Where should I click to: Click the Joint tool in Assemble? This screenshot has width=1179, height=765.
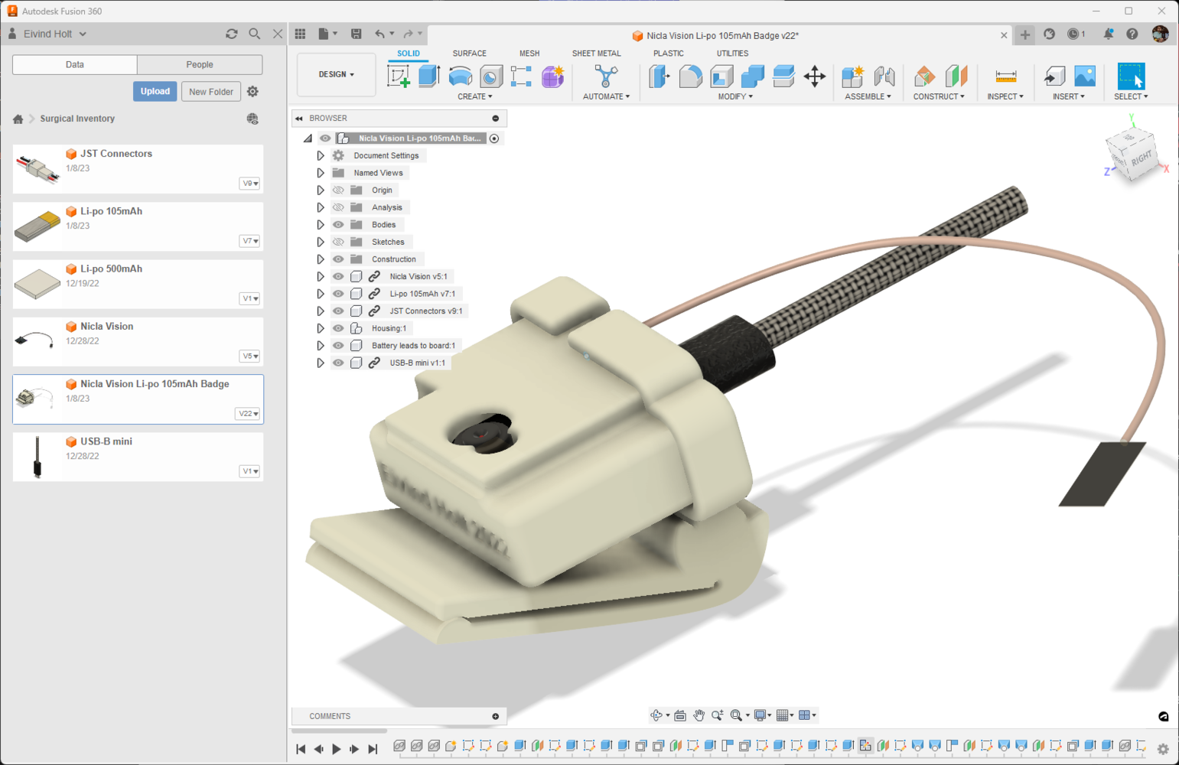(x=884, y=76)
